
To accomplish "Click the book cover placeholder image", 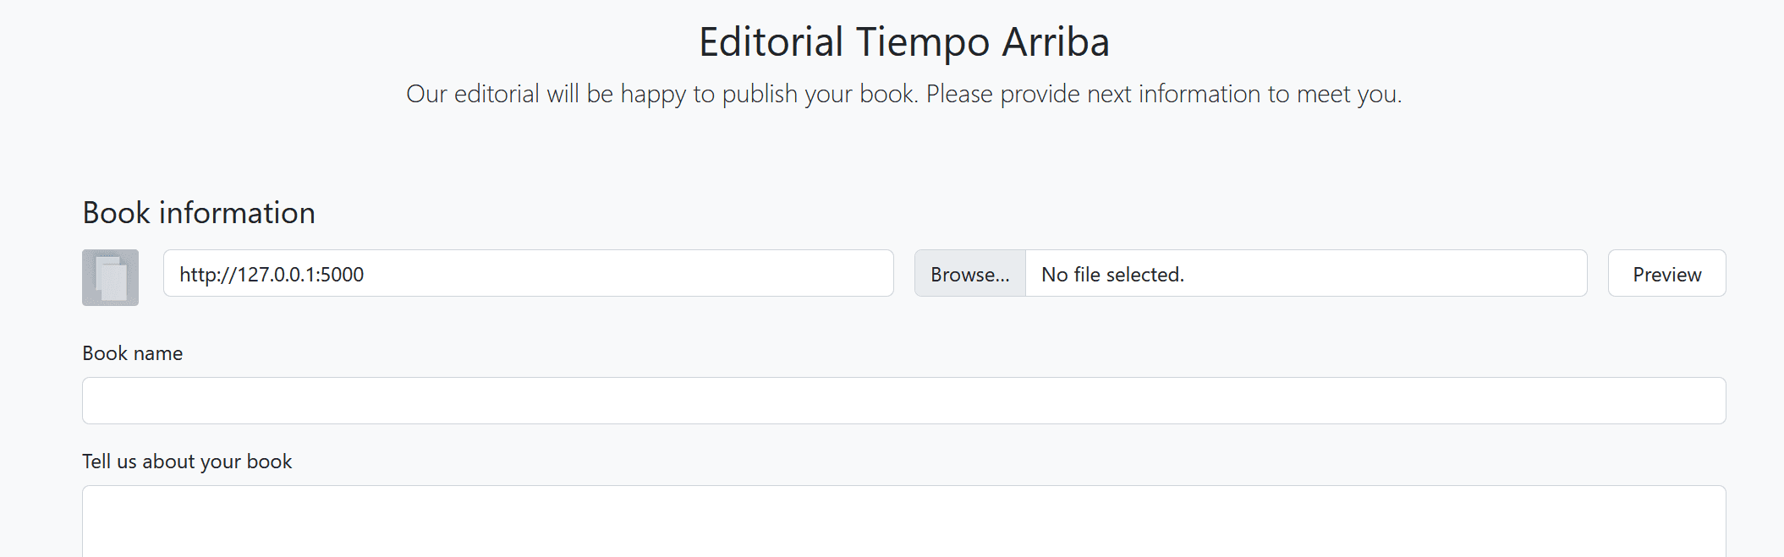I will [x=110, y=277].
